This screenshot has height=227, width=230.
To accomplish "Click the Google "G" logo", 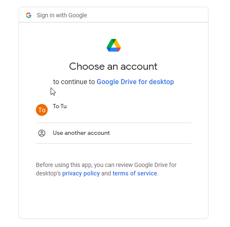I will 29,15.
